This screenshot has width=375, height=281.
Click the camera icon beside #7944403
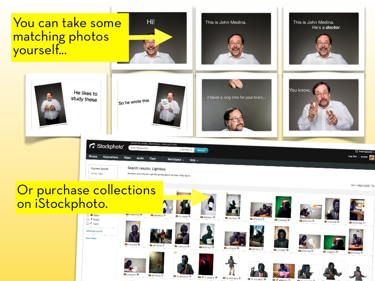(x=125, y=274)
